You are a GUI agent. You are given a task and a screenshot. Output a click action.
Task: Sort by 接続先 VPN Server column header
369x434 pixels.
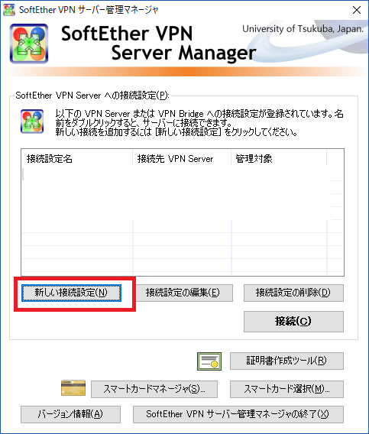tap(182, 159)
